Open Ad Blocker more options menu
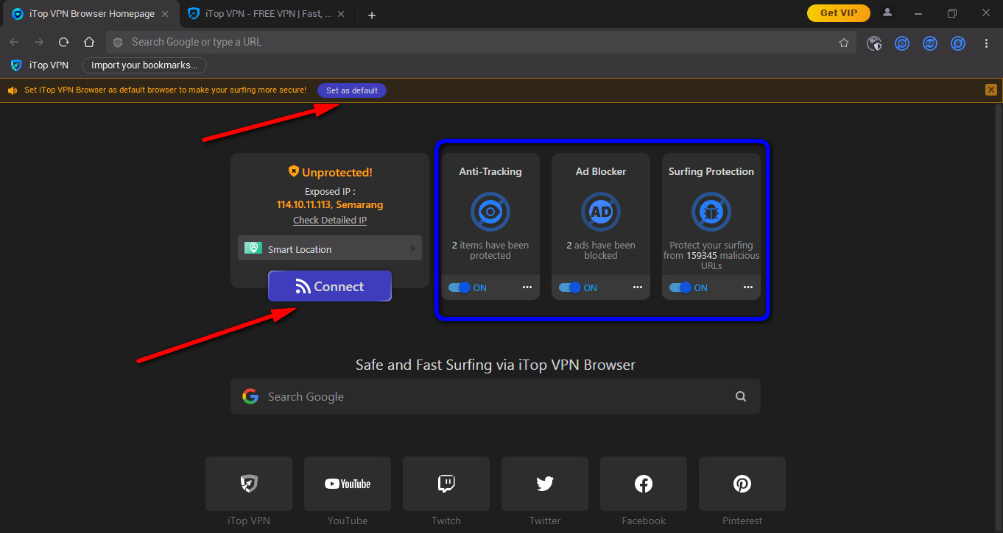The height and width of the screenshot is (533, 1003). coord(638,287)
